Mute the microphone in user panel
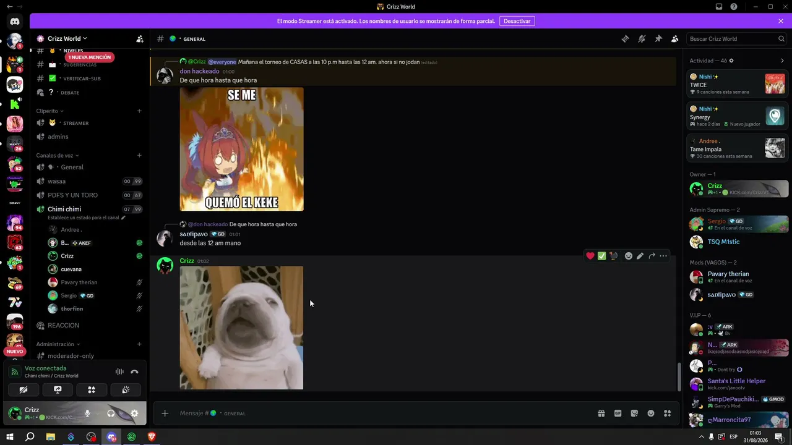Viewport: 792px width, 445px height. tap(87, 413)
